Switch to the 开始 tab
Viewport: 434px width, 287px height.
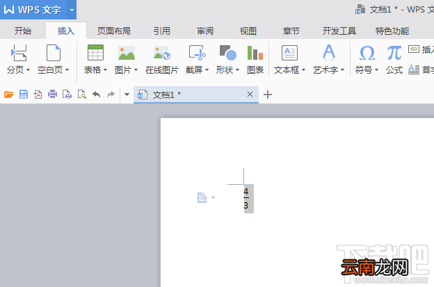(x=23, y=31)
